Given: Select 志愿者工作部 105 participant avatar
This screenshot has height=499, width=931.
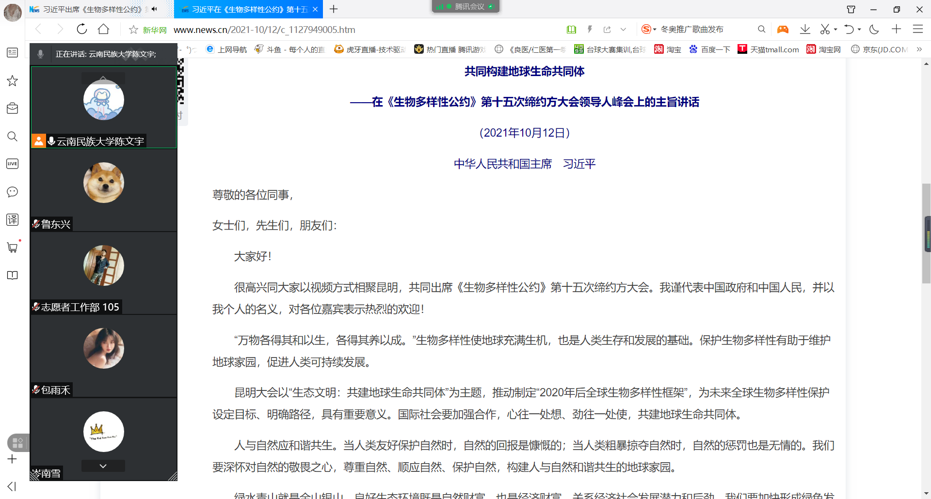Looking at the screenshot, I should (104, 265).
